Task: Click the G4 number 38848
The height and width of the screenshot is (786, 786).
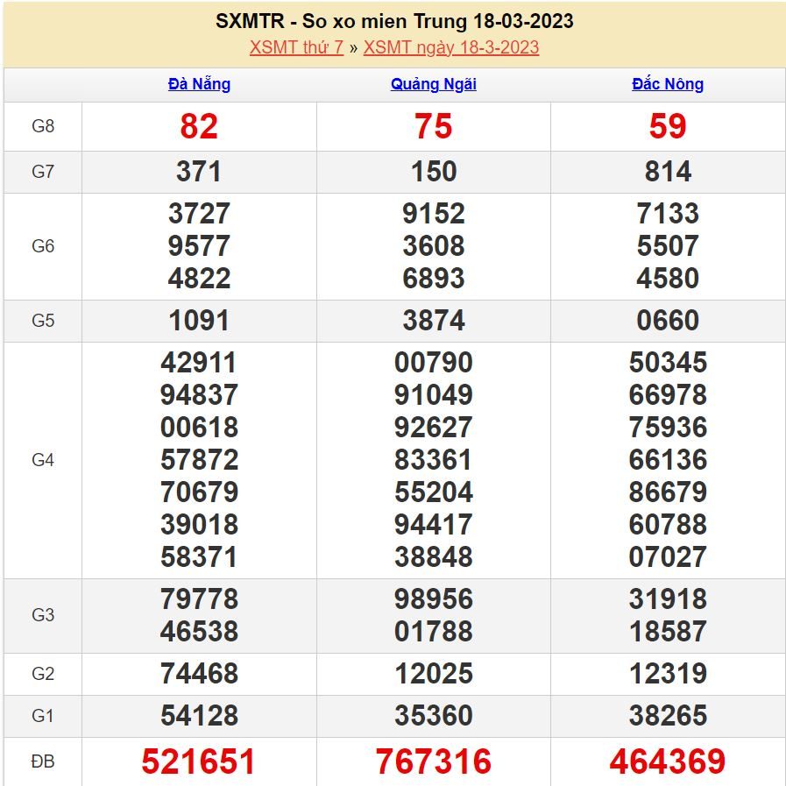Action: click(x=434, y=557)
